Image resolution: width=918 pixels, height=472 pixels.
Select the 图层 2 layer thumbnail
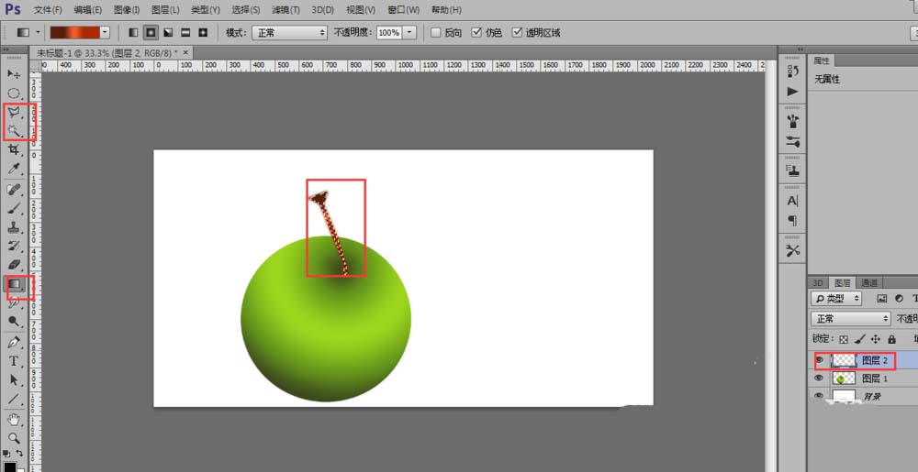tap(843, 360)
